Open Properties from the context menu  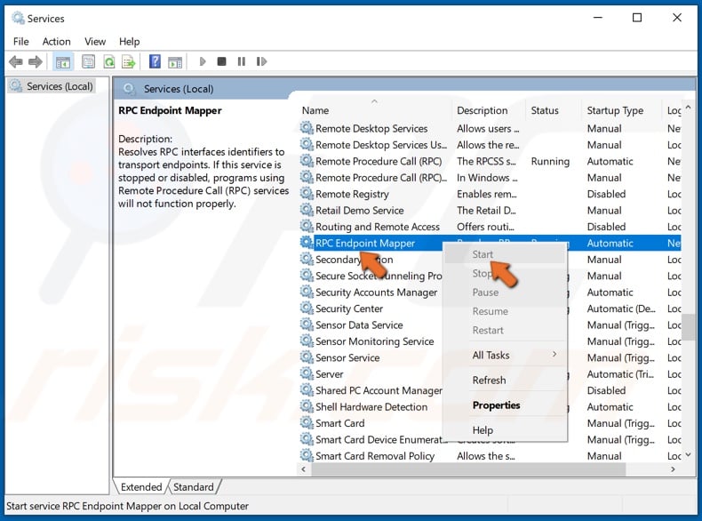pyautogui.click(x=505, y=405)
